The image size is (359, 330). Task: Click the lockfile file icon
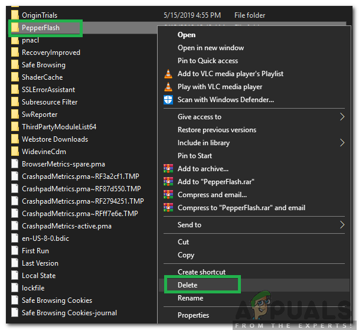(x=15, y=288)
